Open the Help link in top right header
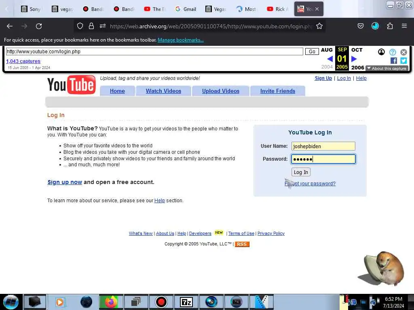This screenshot has height=310, width=414. [x=361, y=78]
